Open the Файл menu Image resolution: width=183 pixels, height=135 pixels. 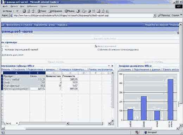[5, 6]
